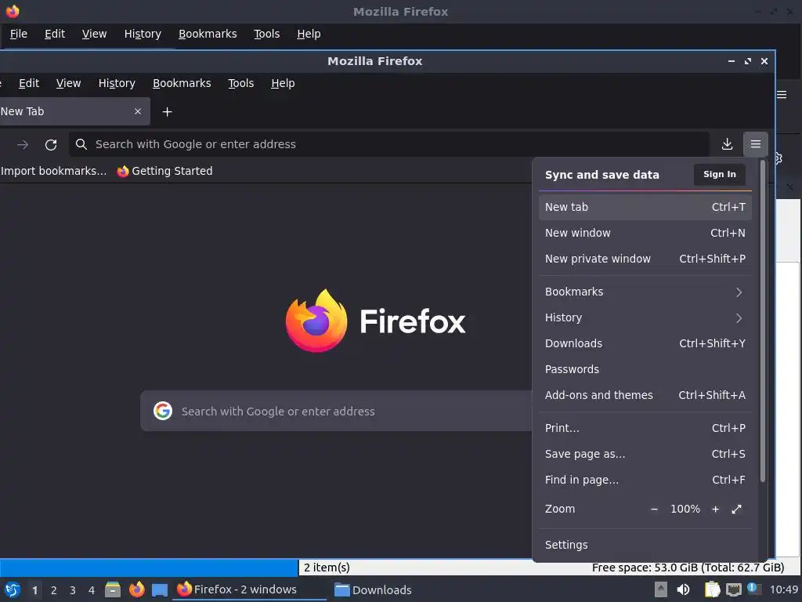Image resolution: width=802 pixels, height=602 pixels.
Task: Launch Firefox from taskbar quick launch icon
Action: click(x=136, y=589)
